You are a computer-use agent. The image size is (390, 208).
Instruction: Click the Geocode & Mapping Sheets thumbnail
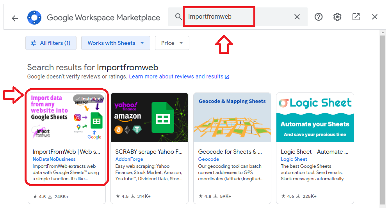click(x=232, y=117)
